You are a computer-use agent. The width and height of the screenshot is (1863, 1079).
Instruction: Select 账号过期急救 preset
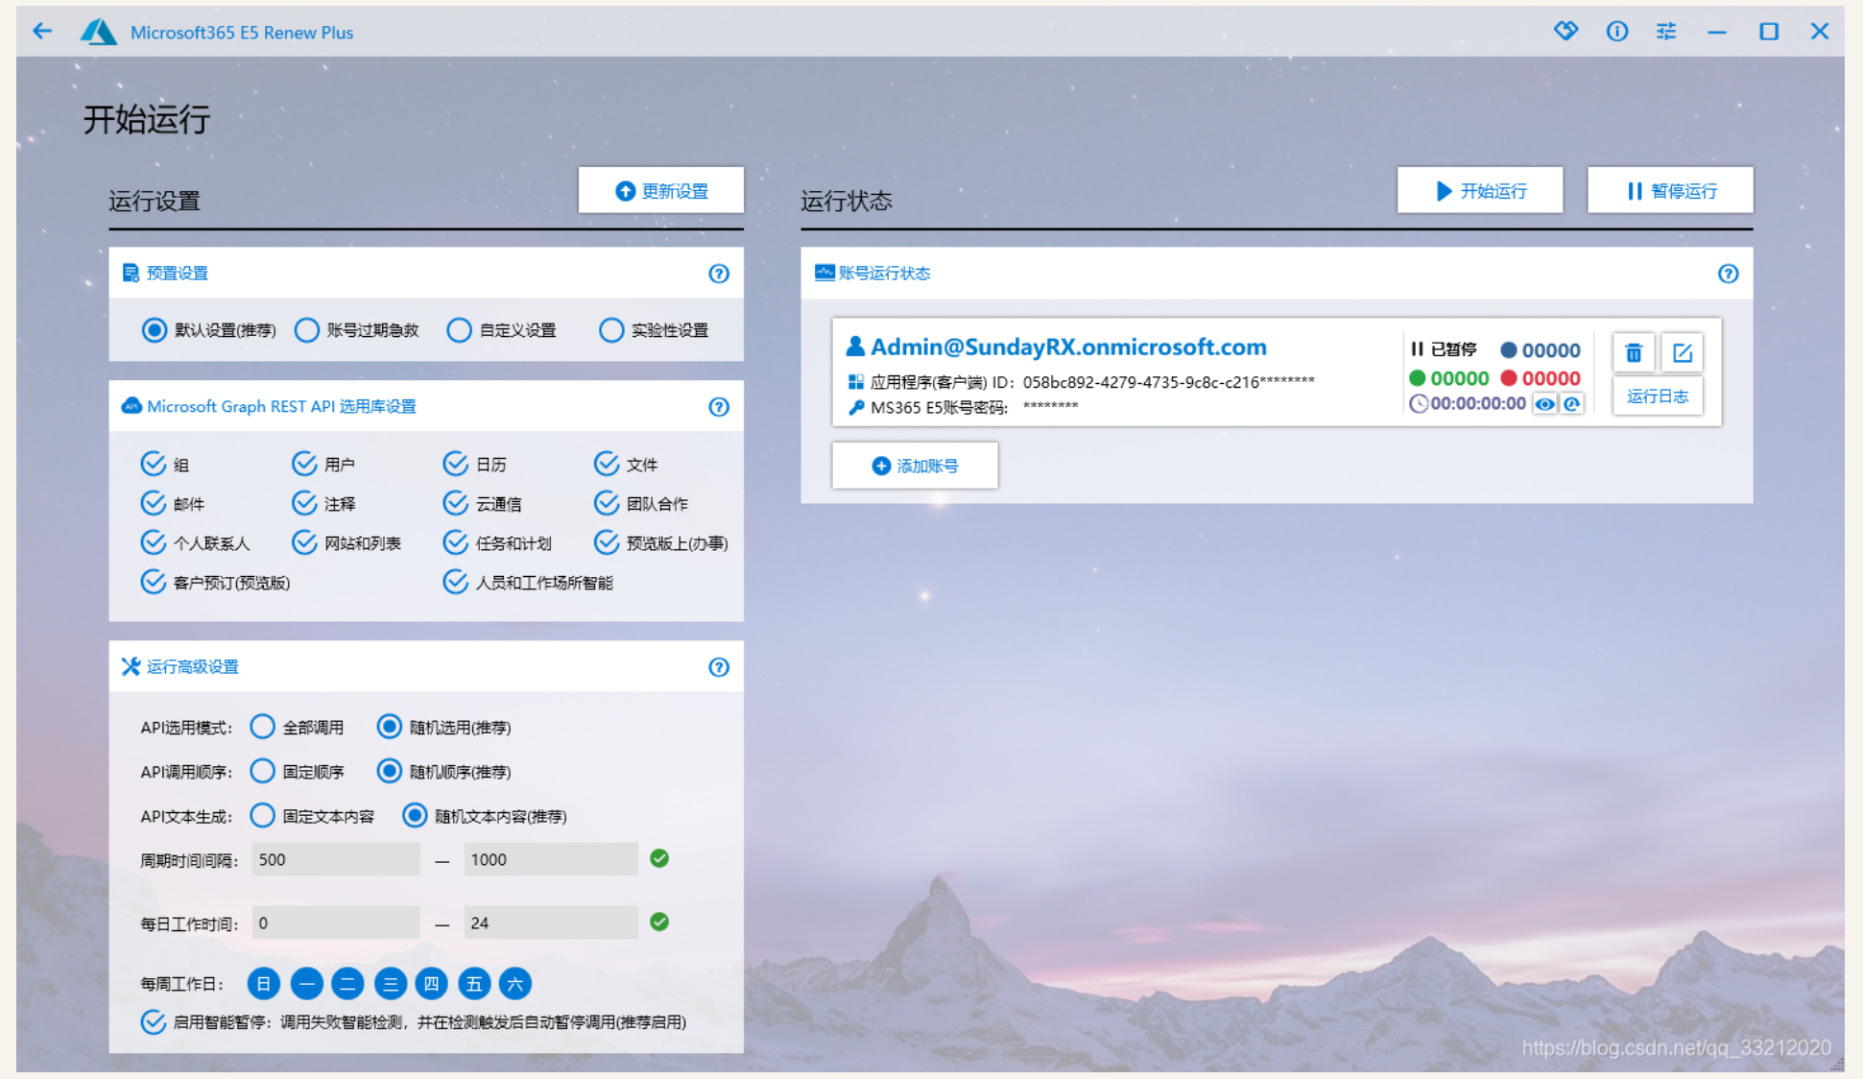pos(306,330)
